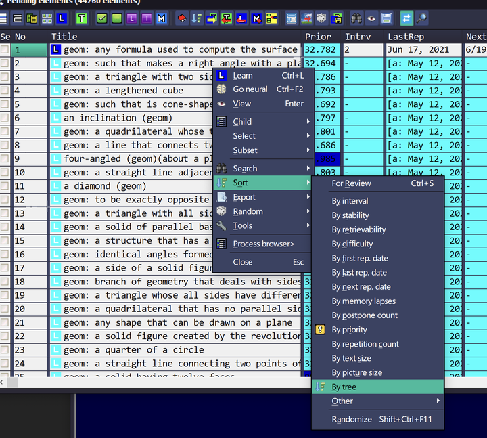The height and width of the screenshot is (438, 487).
Task: Click the green checkmark icon in toolbar
Action: coord(102,18)
